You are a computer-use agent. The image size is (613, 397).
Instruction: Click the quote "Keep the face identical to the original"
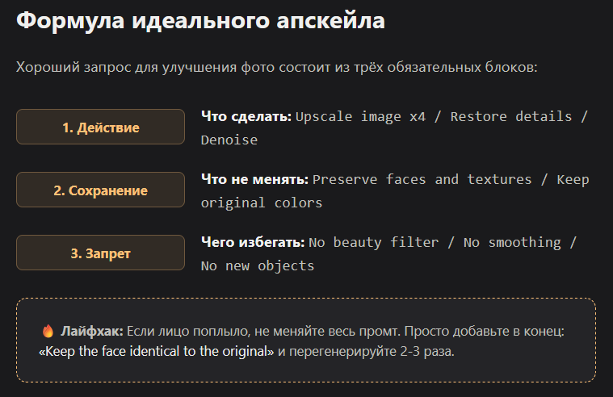pyautogui.click(x=157, y=351)
